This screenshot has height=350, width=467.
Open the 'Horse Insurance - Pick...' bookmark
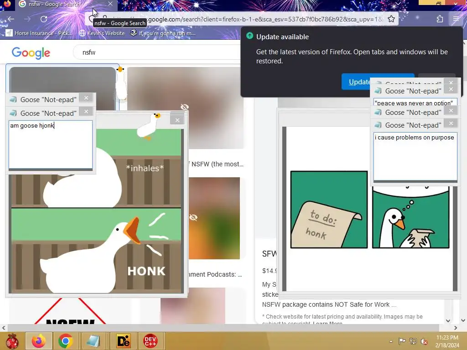(39, 33)
